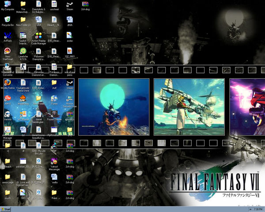Viewport: 265px width, 212px height.
Task: Launch the AIM 6 shortcut
Action: tap(8, 100)
